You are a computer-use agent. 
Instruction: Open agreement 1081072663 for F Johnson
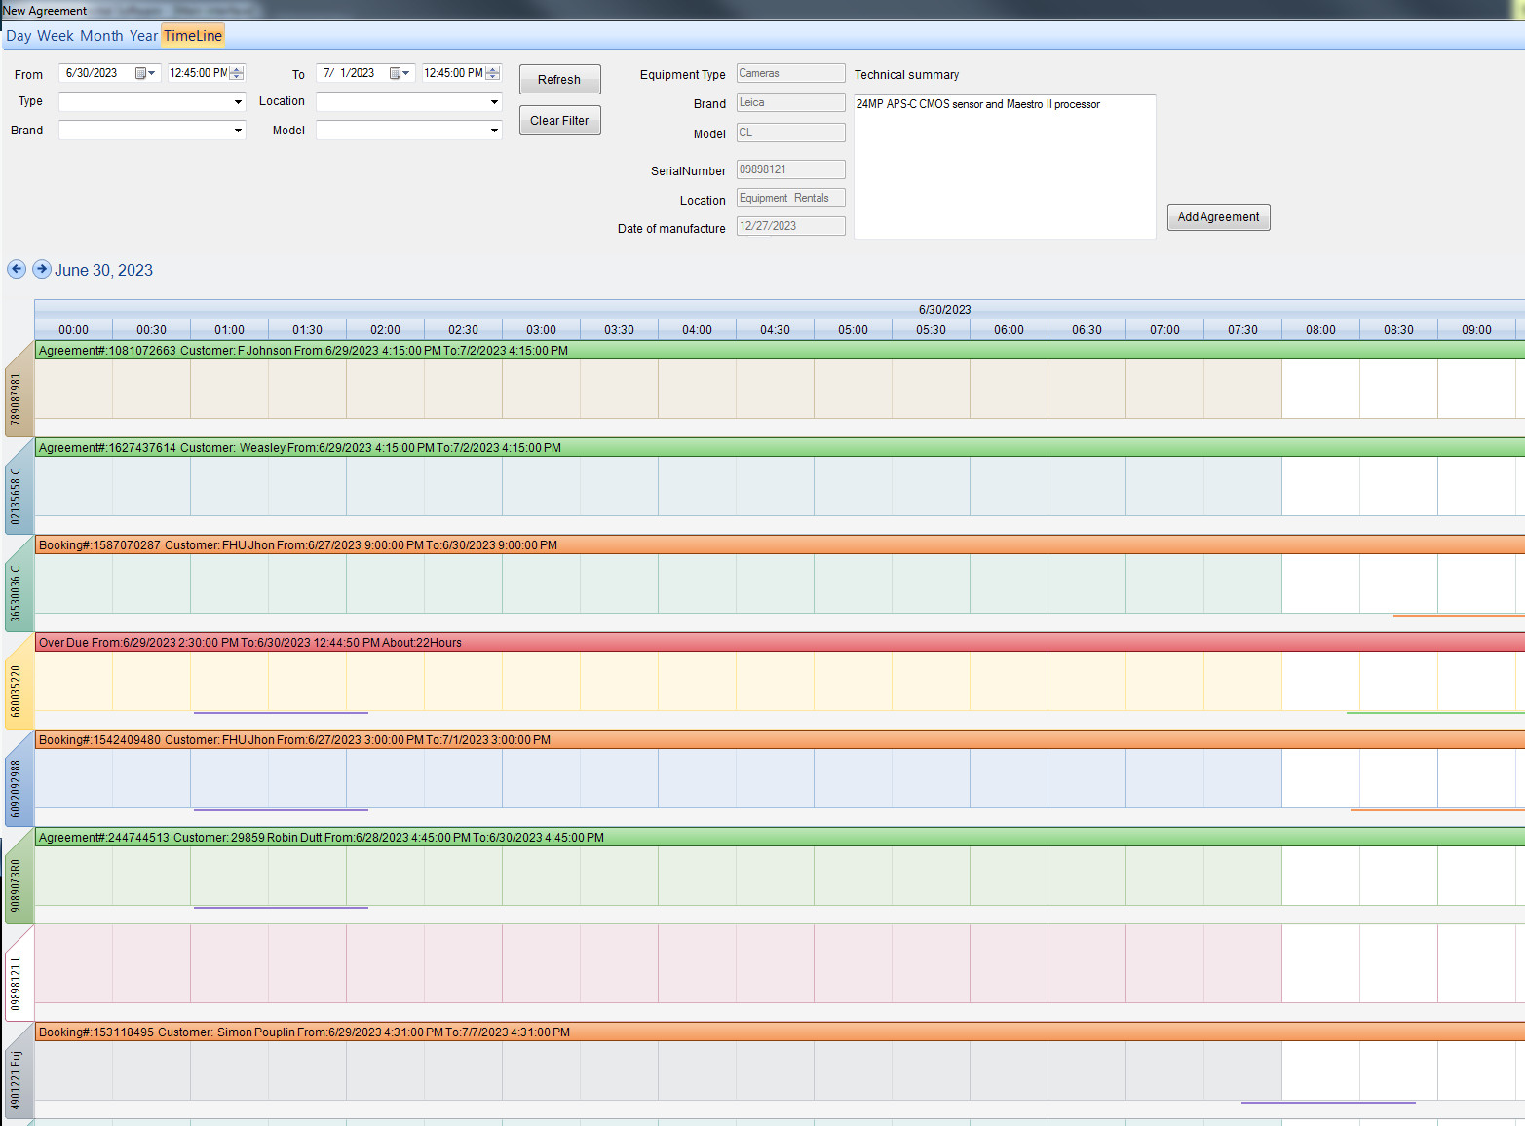(780, 351)
